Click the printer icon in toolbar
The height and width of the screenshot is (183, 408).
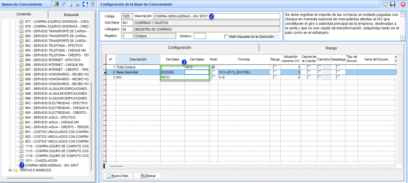pos(78,4)
